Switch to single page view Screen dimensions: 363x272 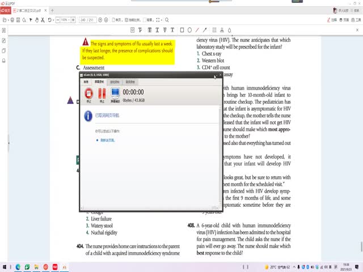[117, 20]
